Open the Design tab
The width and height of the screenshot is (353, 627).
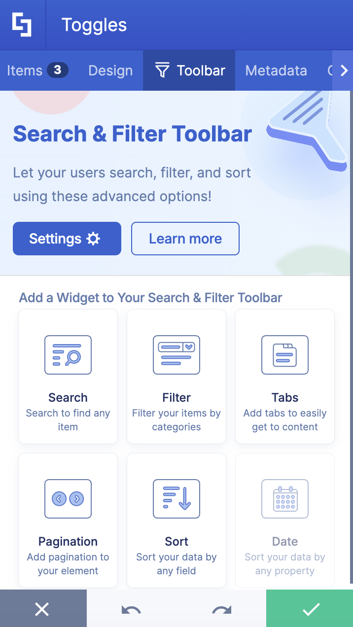click(x=110, y=70)
